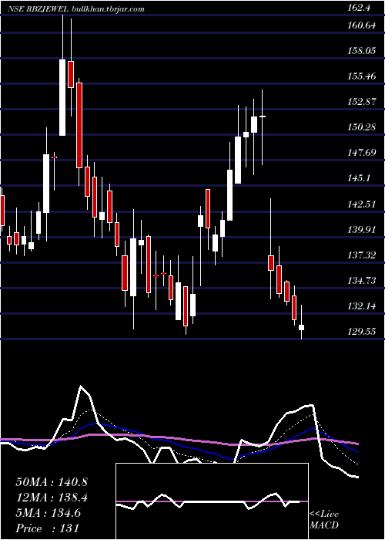This screenshot has height=540, width=385.
Task: Click the last white candle near 130
Action: coord(302,328)
